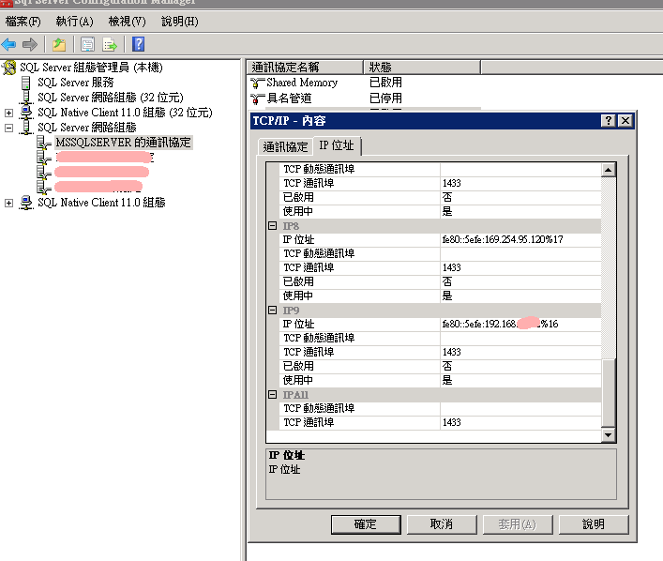Click the IP9 IP 位址 value field
The width and height of the screenshot is (663, 561).
pos(520,324)
